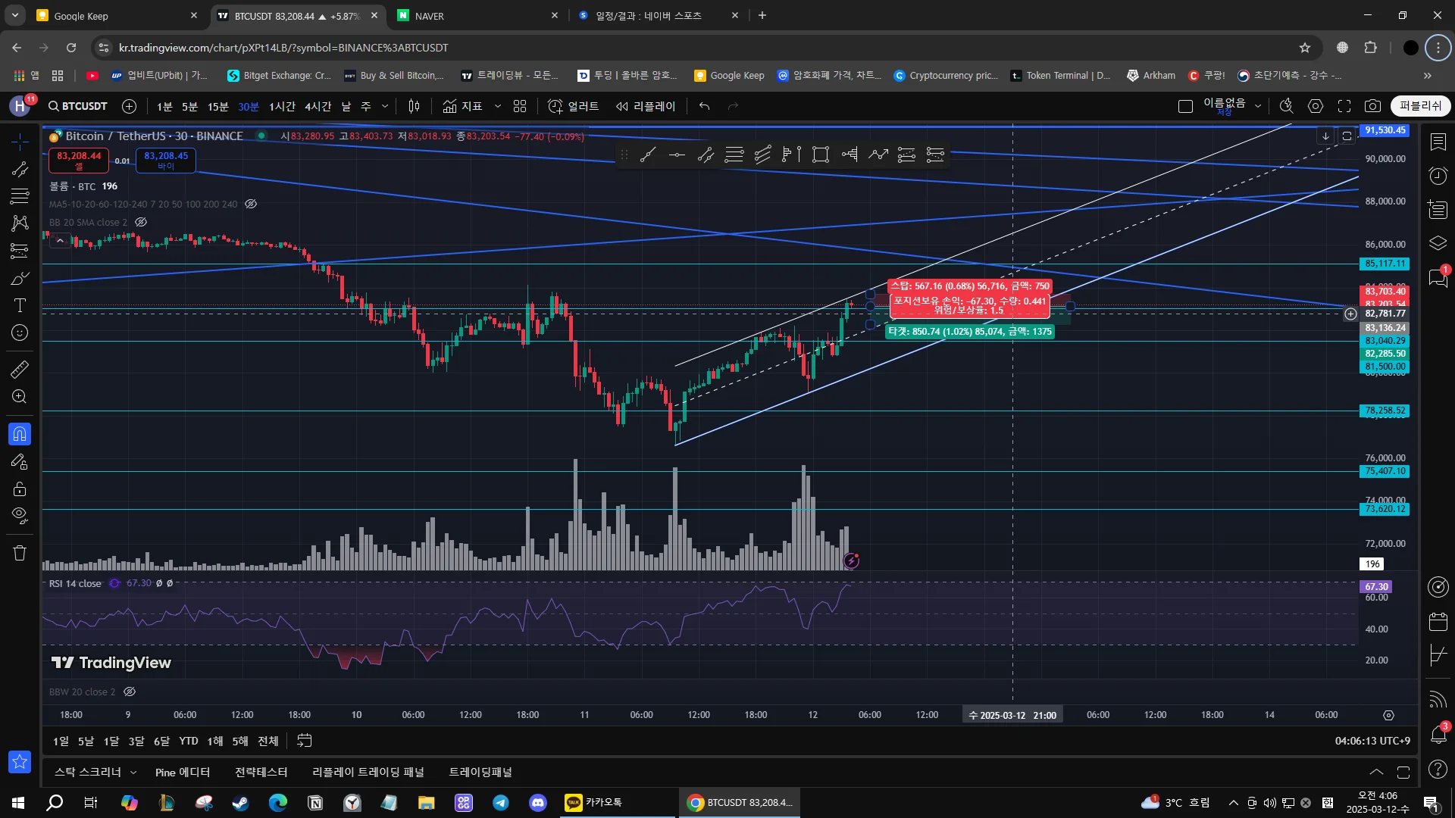The height and width of the screenshot is (818, 1455).
Task: Switch to the Pine 에디터 tab
Action: (x=182, y=773)
